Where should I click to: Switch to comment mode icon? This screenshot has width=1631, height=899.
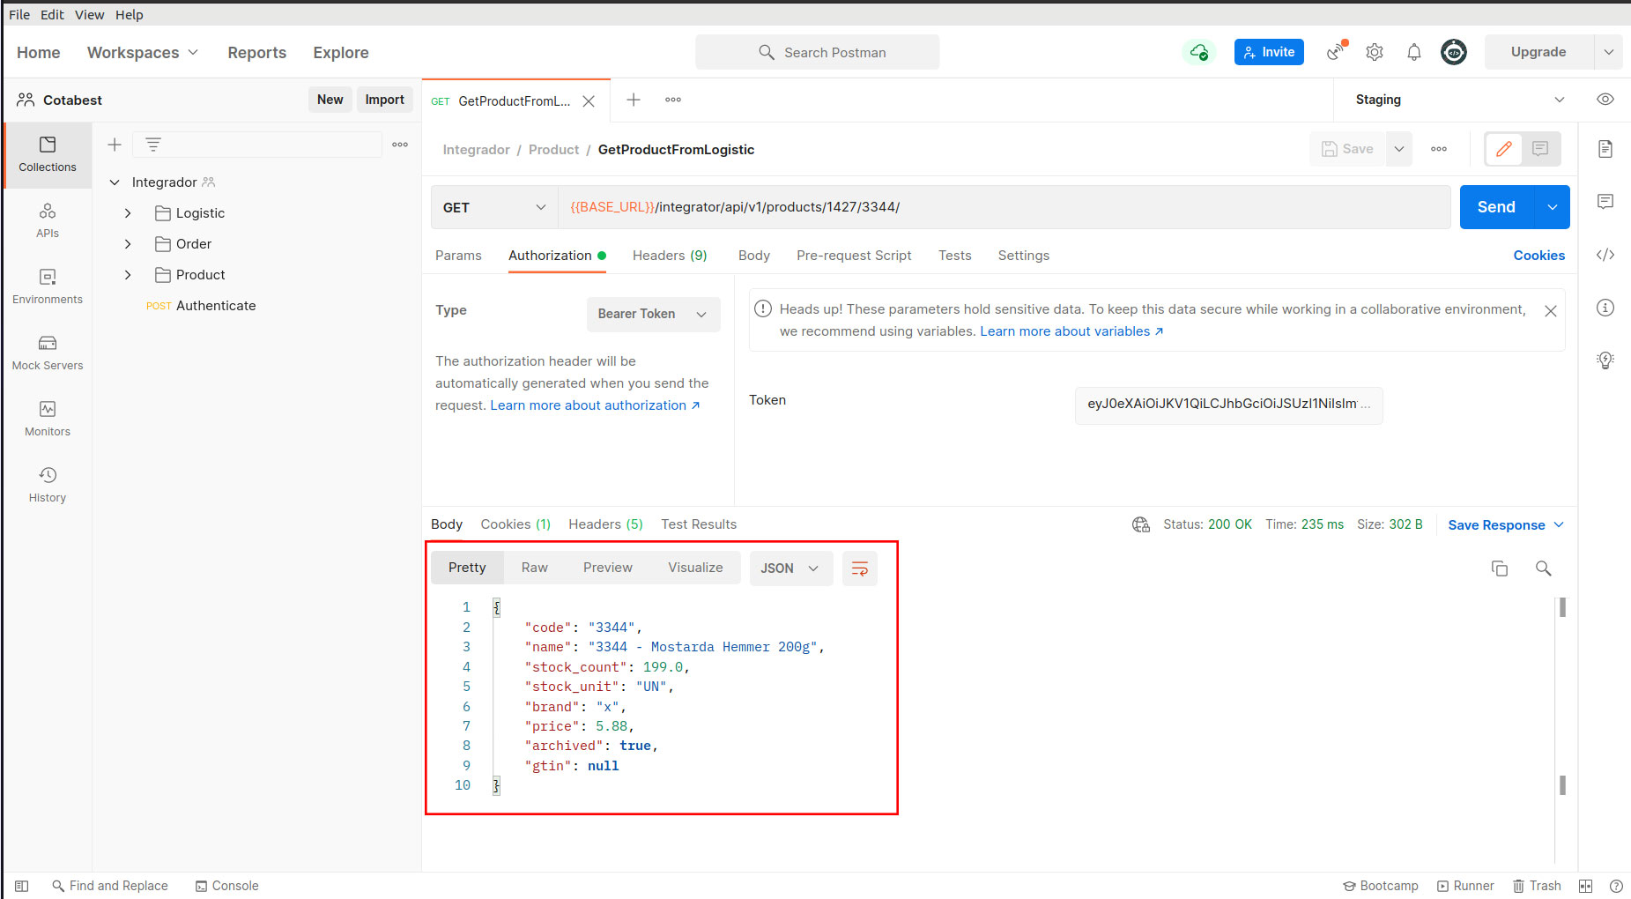pyautogui.click(x=1540, y=149)
